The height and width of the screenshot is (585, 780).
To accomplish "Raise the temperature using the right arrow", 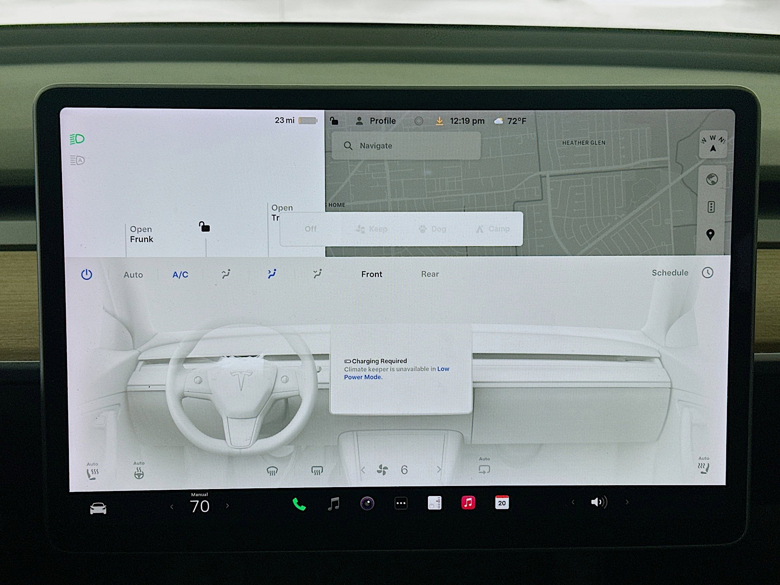I will point(227,505).
